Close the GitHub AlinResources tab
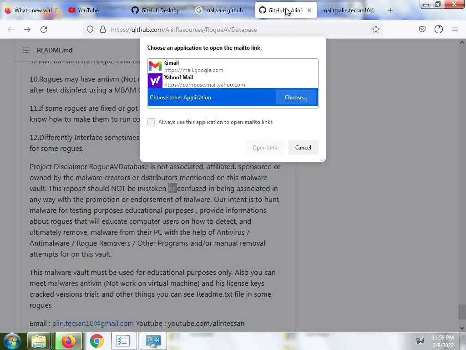466x350 pixels. click(x=309, y=10)
